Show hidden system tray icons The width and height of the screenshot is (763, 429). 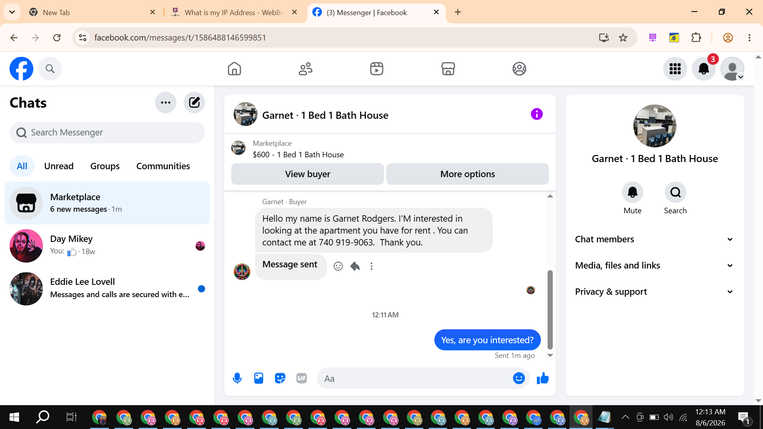625,417
